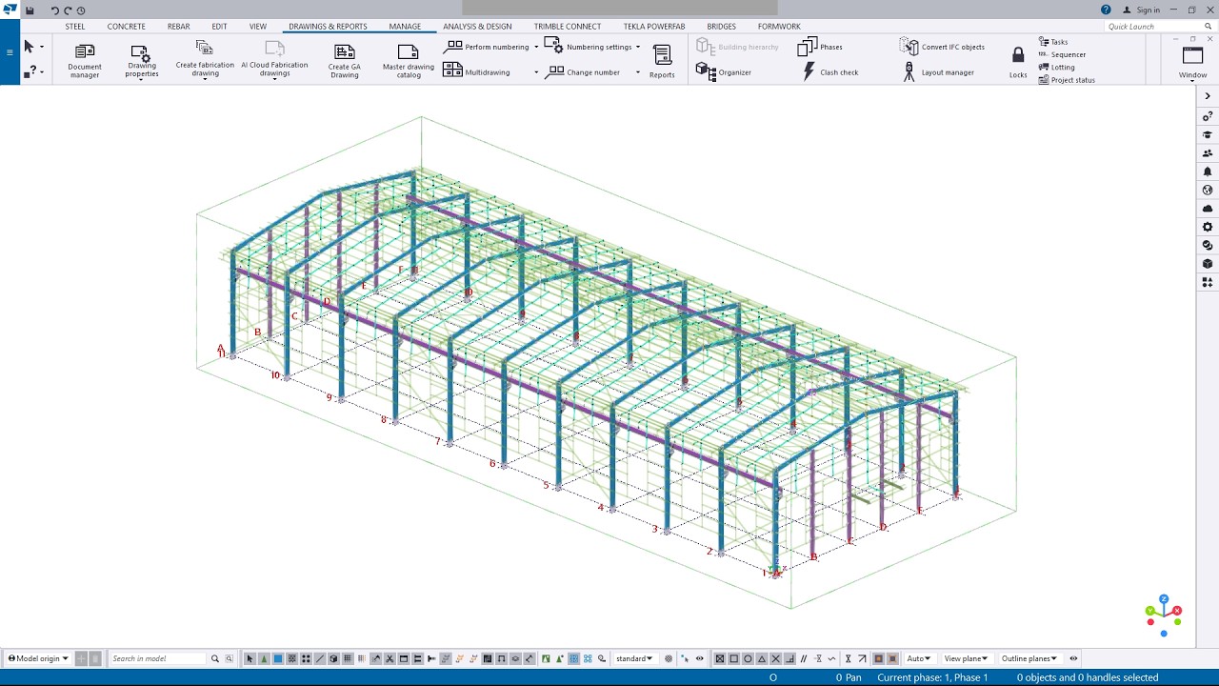The height and width of the screenshot is (686, 1219).
Task: Toggle the Select all arrow switch
Action: (x=250, y=658)
